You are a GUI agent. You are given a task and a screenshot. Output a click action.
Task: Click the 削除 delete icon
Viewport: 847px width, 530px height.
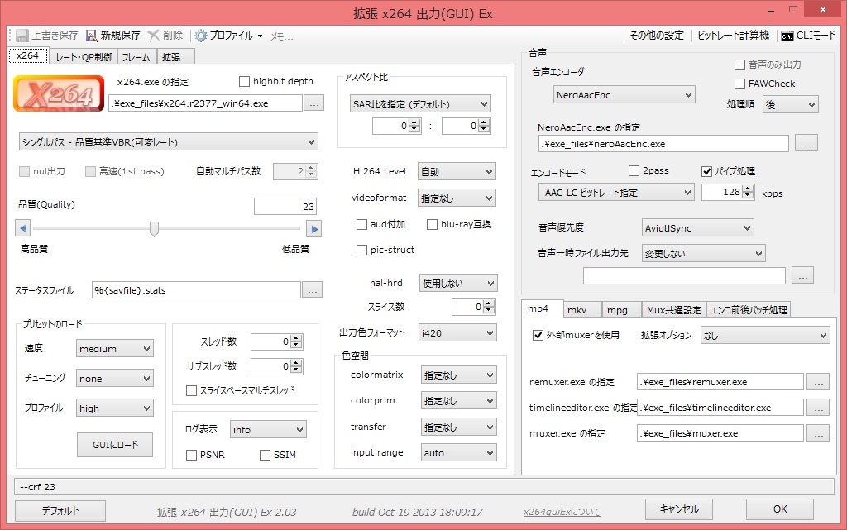click(x=154, y=36)
